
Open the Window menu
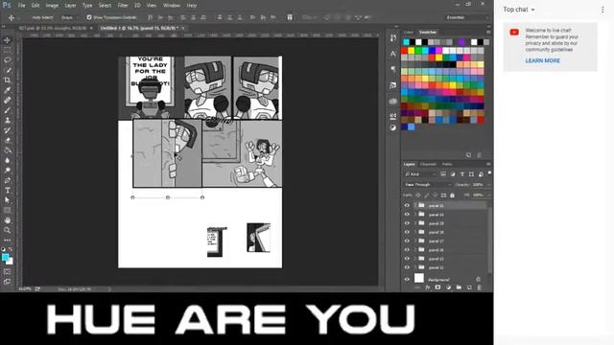click(172, 6)
